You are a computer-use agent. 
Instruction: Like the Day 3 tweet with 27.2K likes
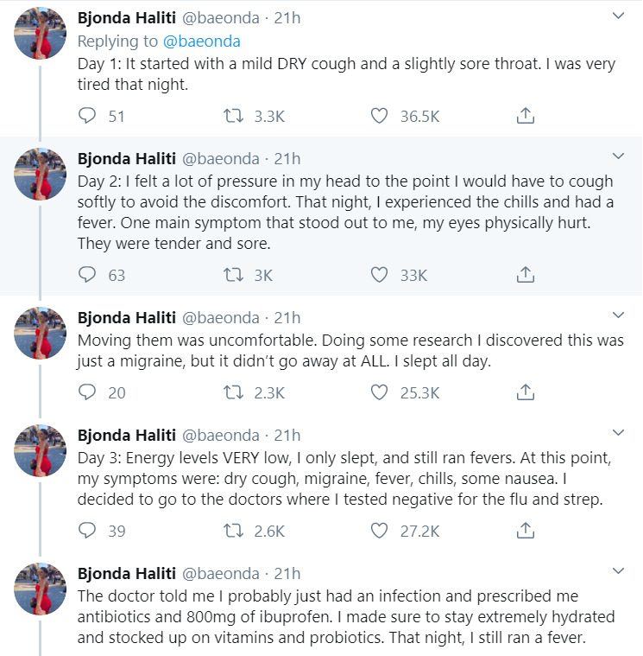coord(379,530)
